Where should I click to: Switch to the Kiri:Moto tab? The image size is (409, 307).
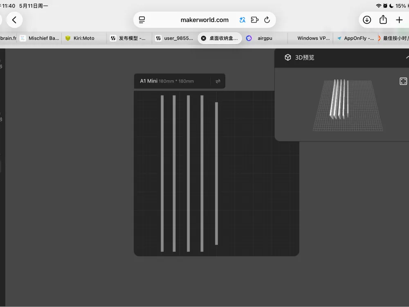pos(84,38)
